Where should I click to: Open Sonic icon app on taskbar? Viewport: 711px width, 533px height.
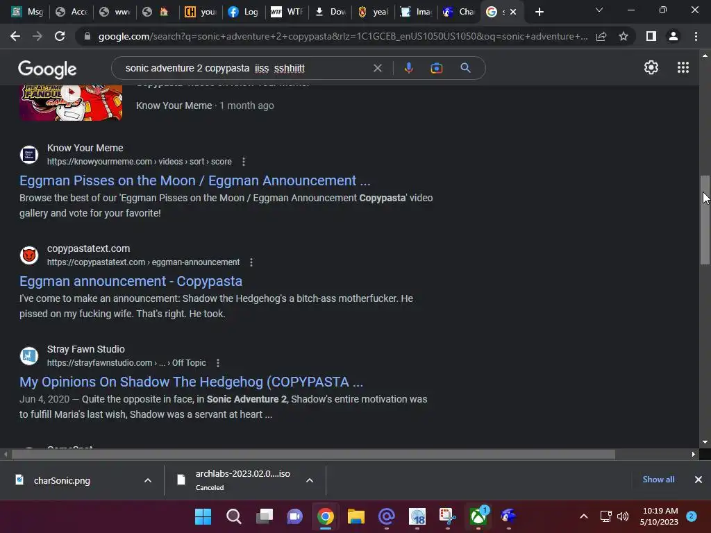(x=509, y=516)
